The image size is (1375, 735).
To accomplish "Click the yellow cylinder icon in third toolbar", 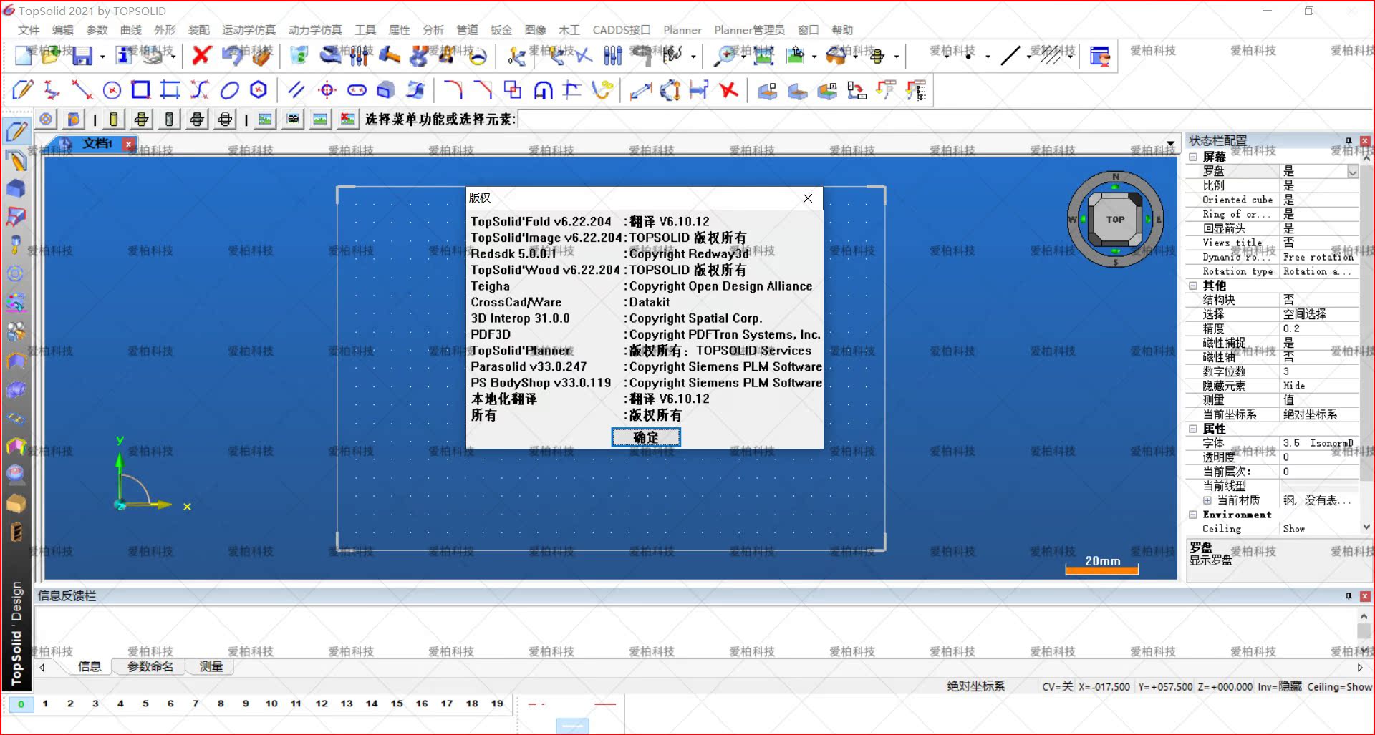I will (x=113, y=120).
